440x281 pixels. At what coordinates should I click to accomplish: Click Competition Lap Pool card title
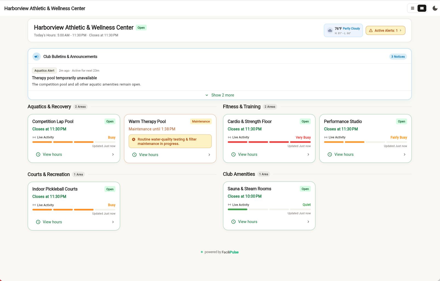point(53,121)
